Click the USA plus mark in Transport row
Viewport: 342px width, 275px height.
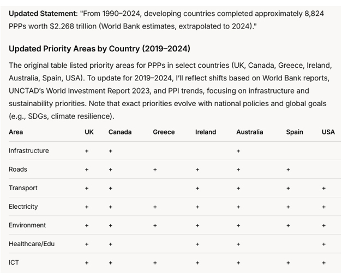tap(323, 189)
